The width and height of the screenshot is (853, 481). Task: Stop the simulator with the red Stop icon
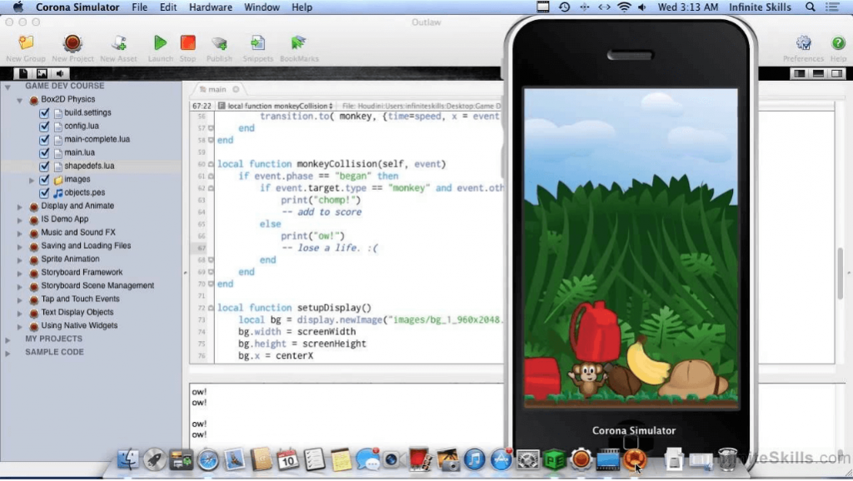pos(187,43)
